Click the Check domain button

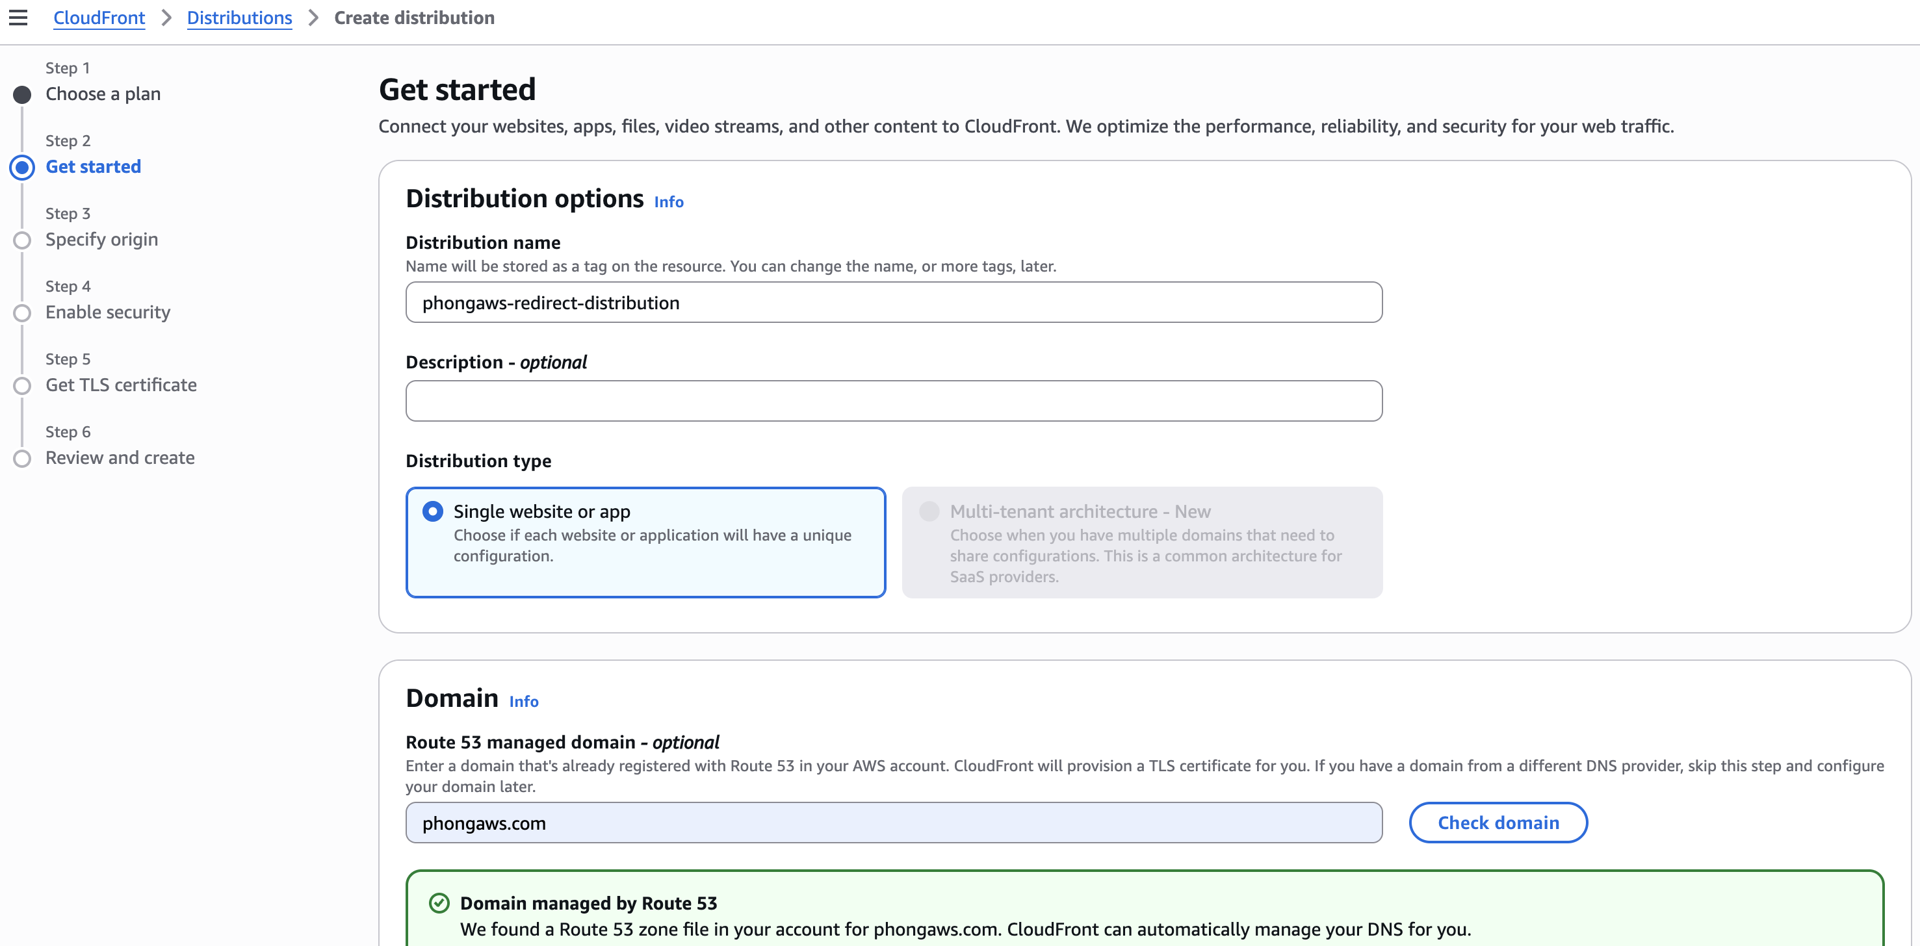[x=1498, y=823]
